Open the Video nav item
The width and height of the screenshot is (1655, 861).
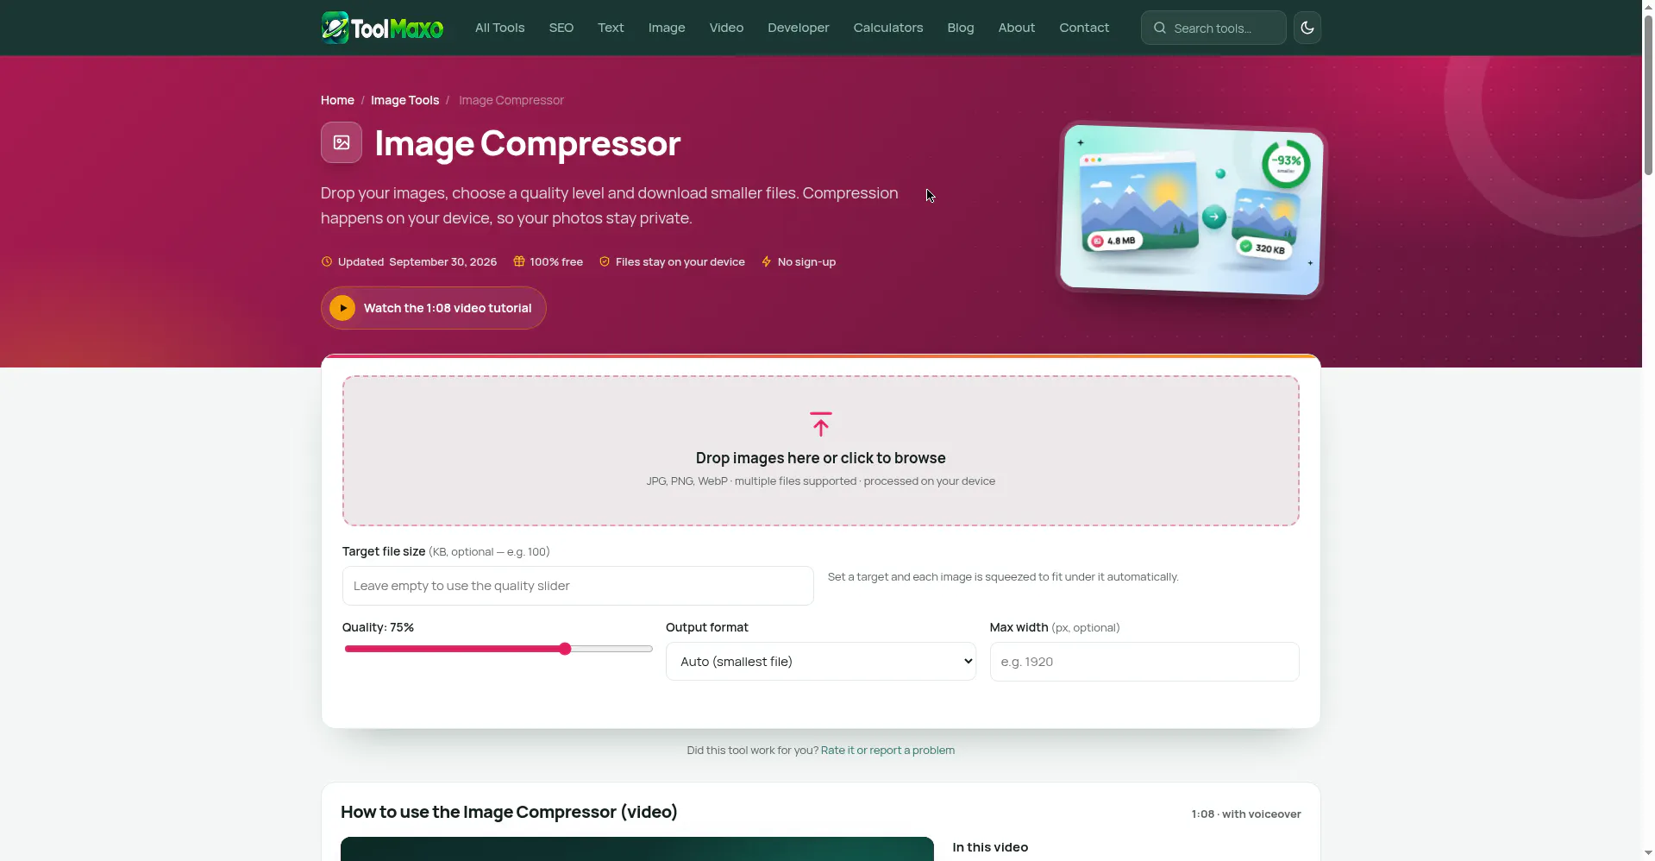click(x=726, y=28)
